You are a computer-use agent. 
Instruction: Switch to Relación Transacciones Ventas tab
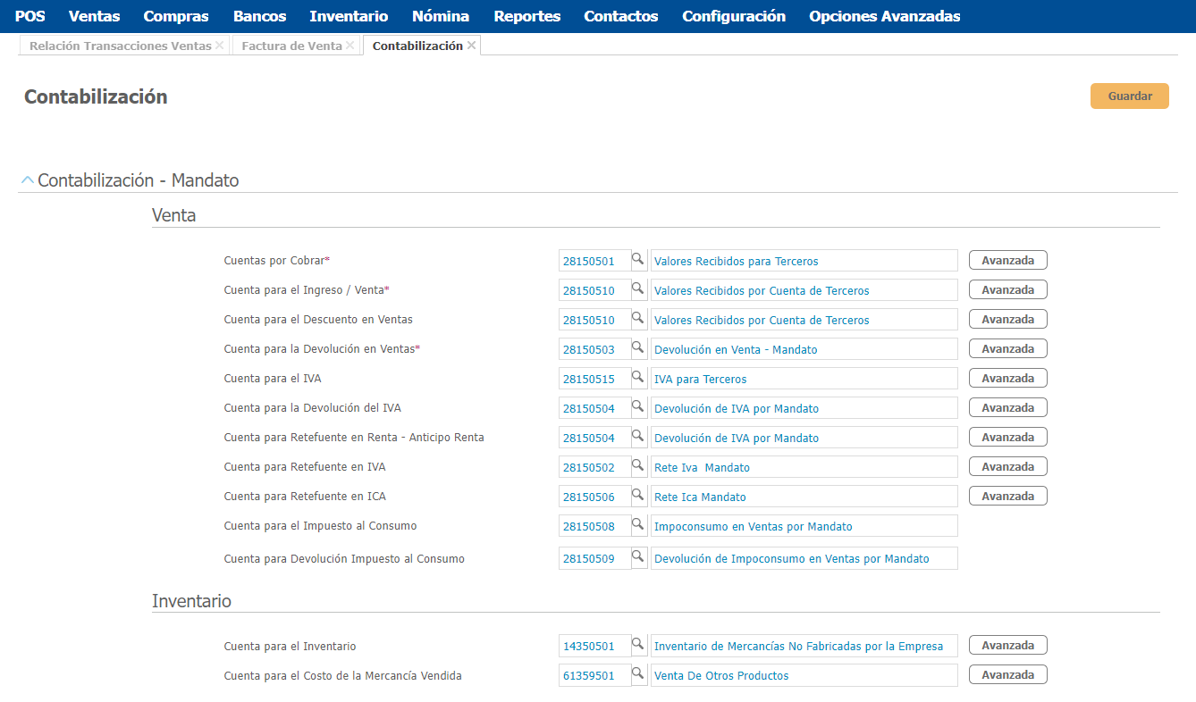120,46
